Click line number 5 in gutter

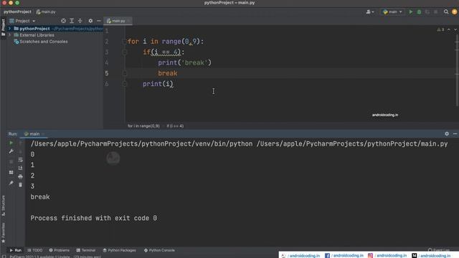tap(107, 73)
